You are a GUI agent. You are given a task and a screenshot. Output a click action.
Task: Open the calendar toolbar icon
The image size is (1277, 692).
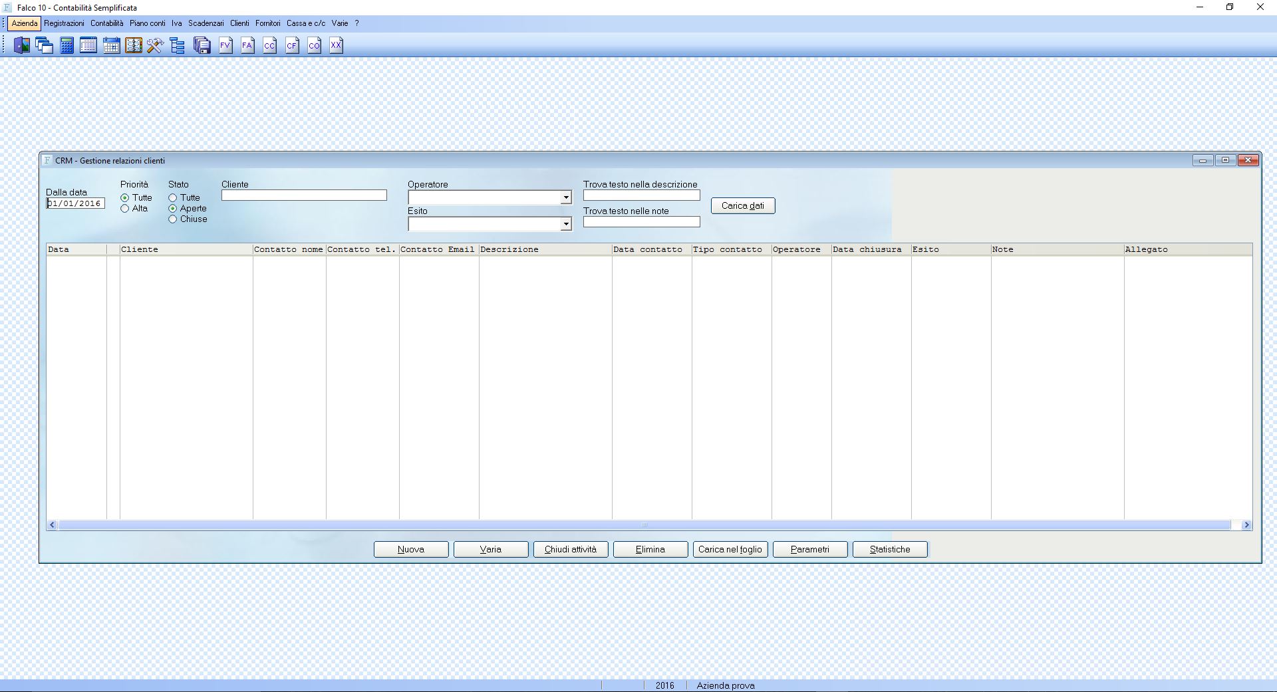click(x=111, y=45)
